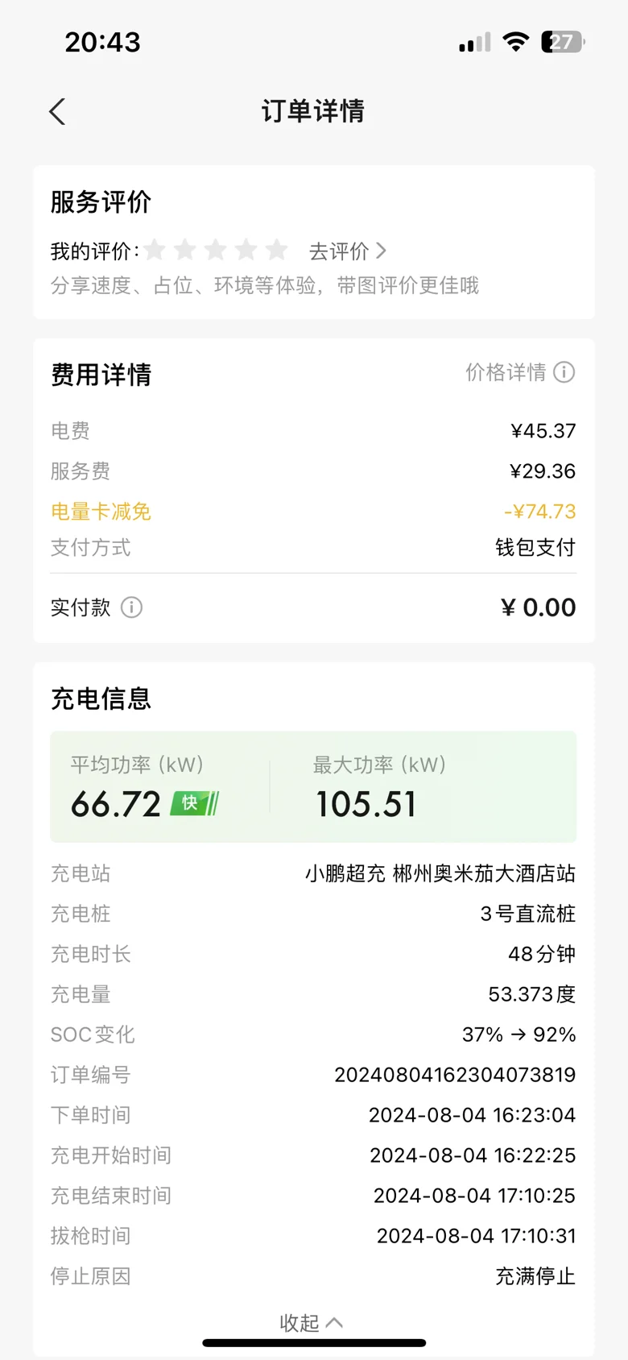Tap the iOS home indicator bar

point(314,1343)
